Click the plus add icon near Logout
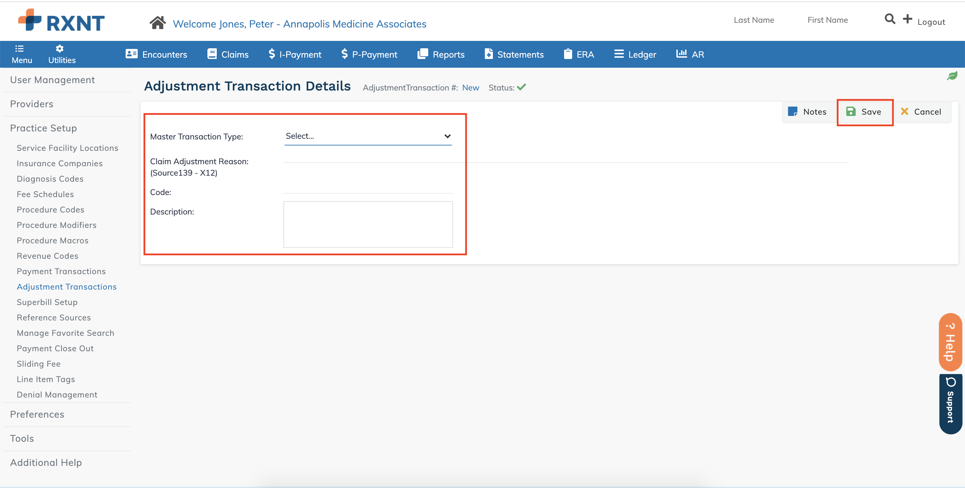 907,19
